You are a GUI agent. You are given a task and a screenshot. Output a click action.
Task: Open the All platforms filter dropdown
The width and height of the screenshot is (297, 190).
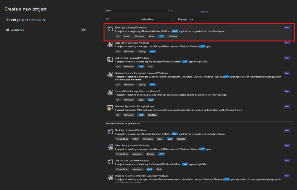point(157,19)
